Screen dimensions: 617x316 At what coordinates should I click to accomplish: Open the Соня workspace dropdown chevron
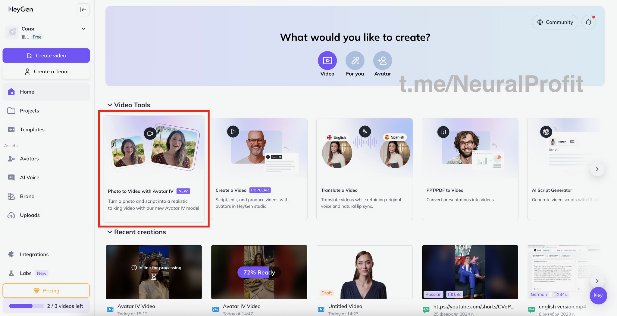click(84, 29)
